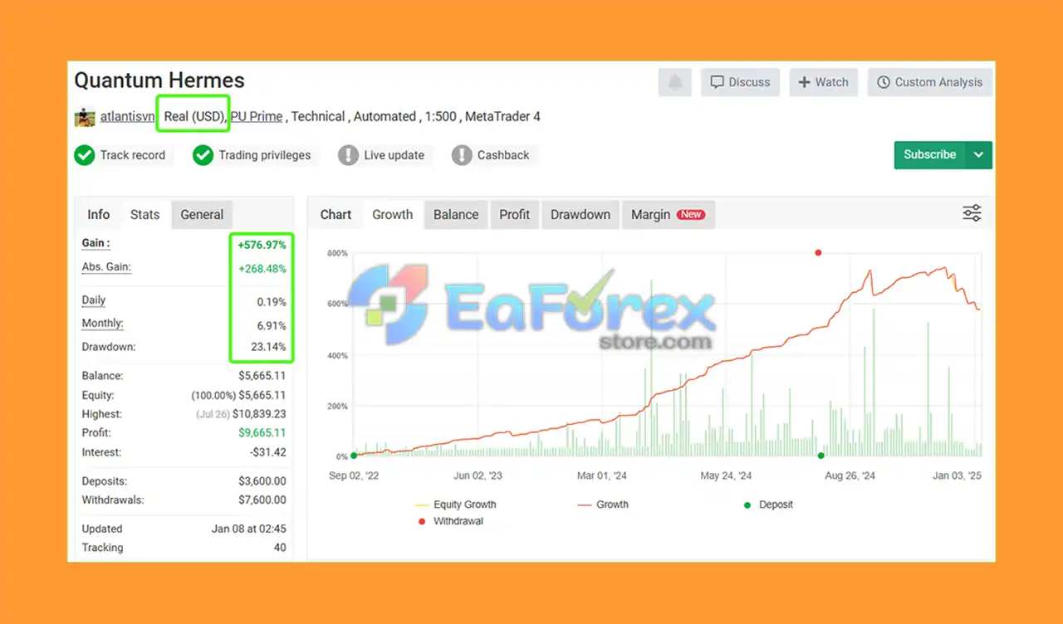
Task: Click the Live update warning icon
Action: click(x=348, y=155)
